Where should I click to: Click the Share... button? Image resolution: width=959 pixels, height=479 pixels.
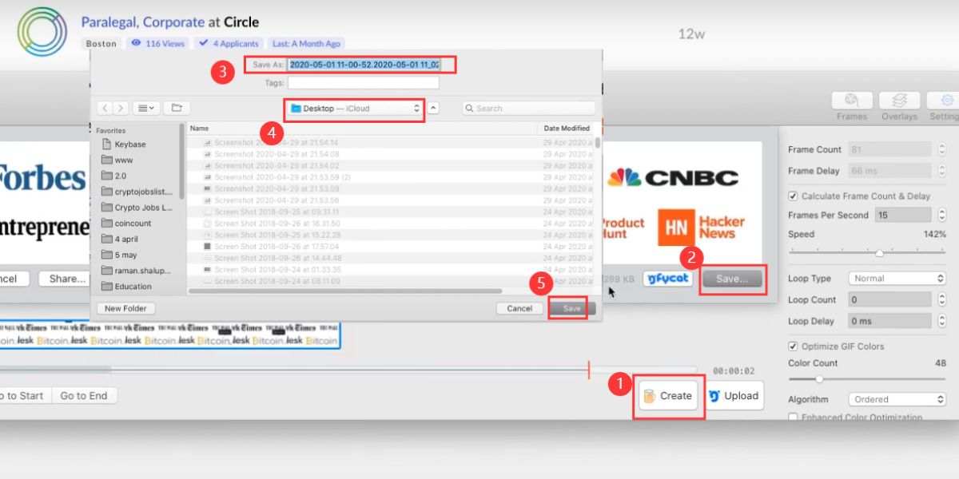coord(67,279)
